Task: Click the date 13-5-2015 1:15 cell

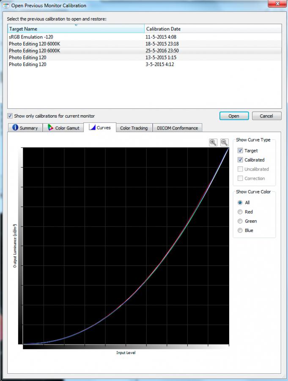Action: [x=161, y=57]
